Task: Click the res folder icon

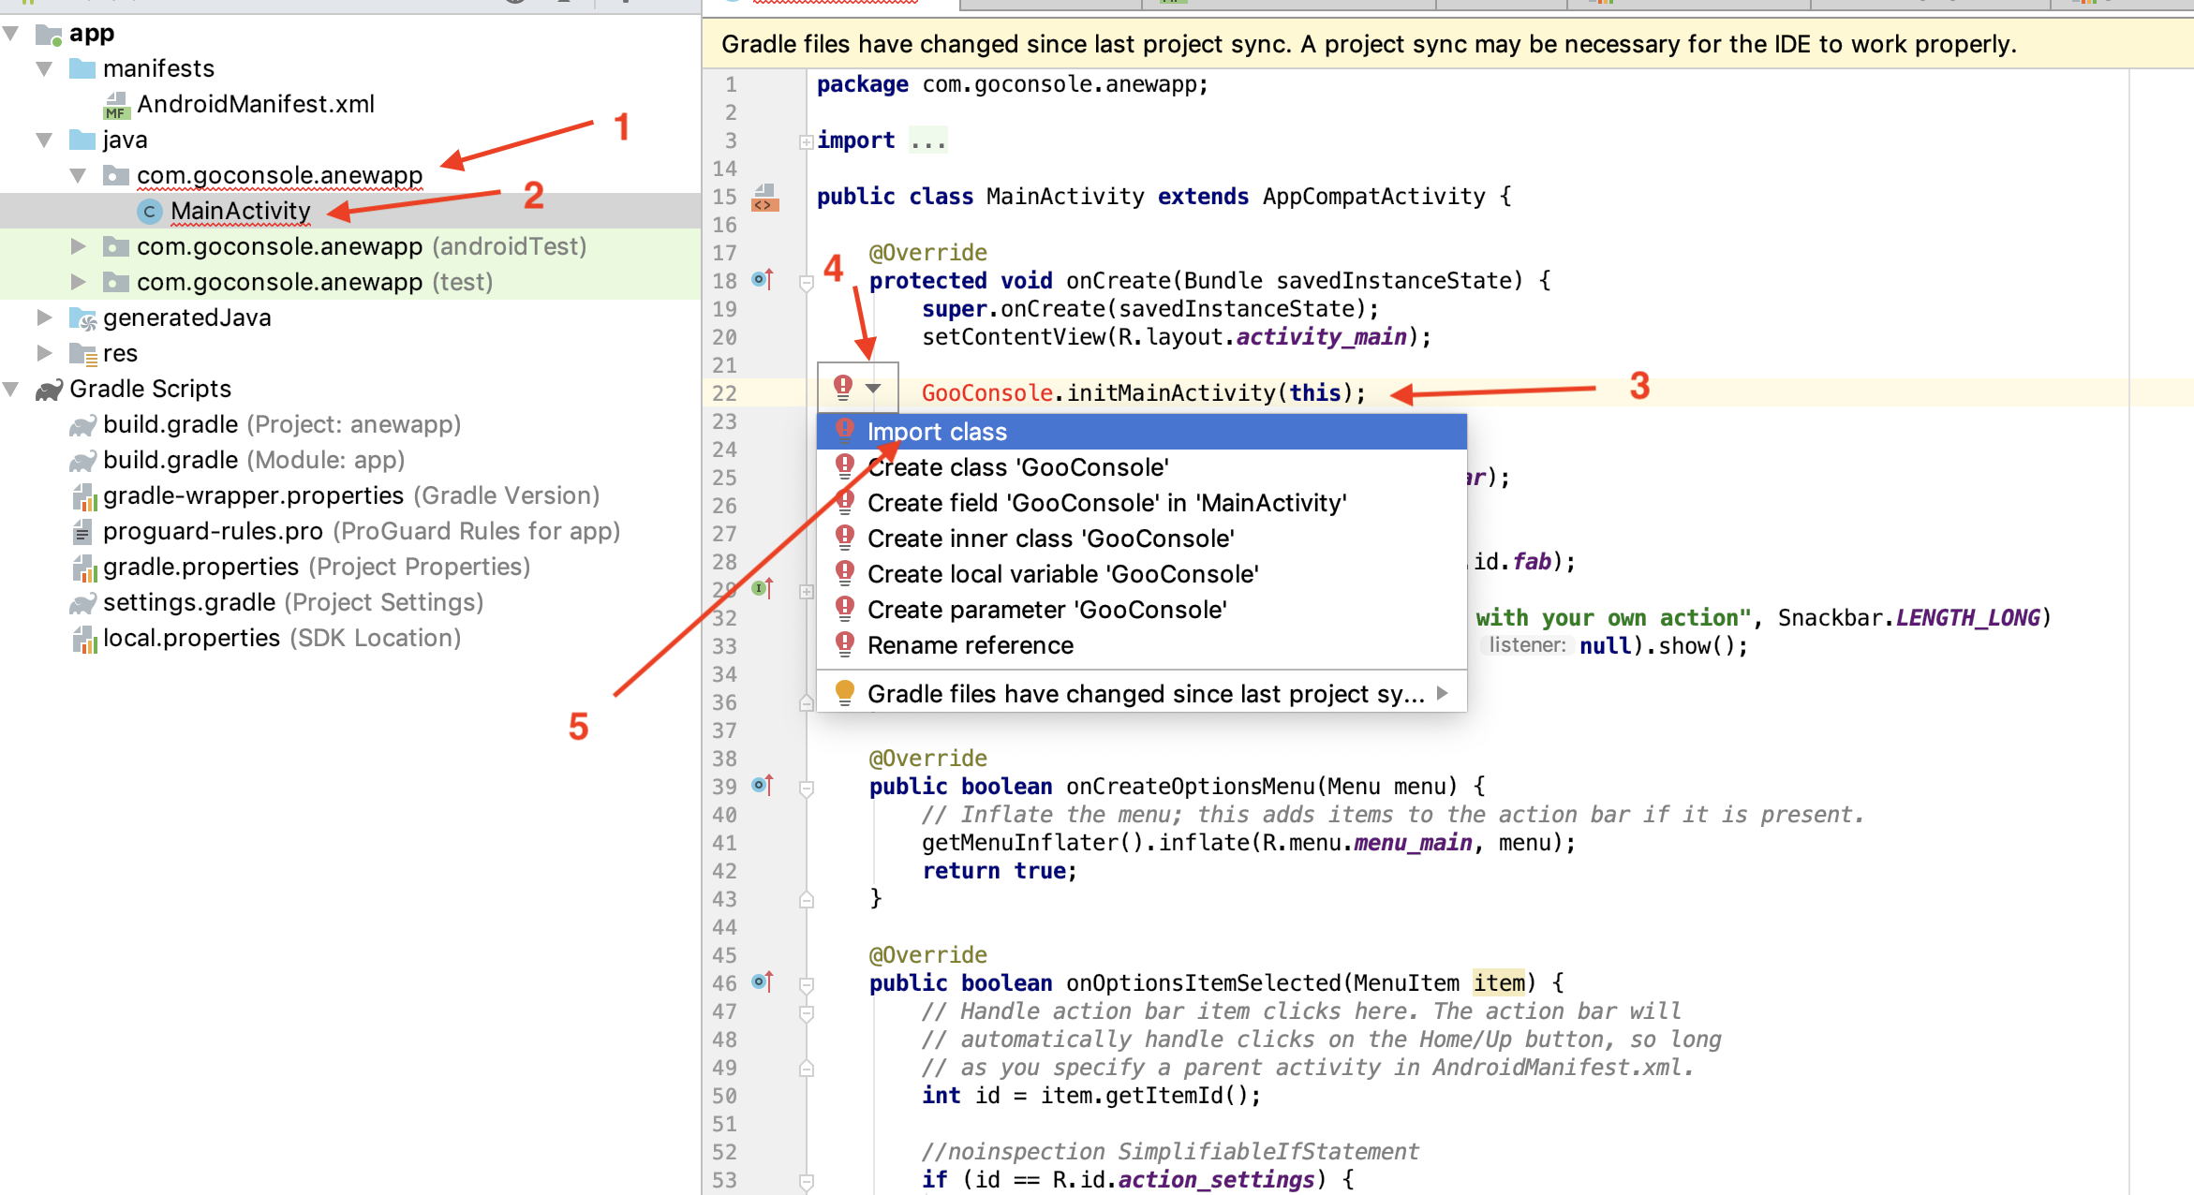Action: point(83,354)
